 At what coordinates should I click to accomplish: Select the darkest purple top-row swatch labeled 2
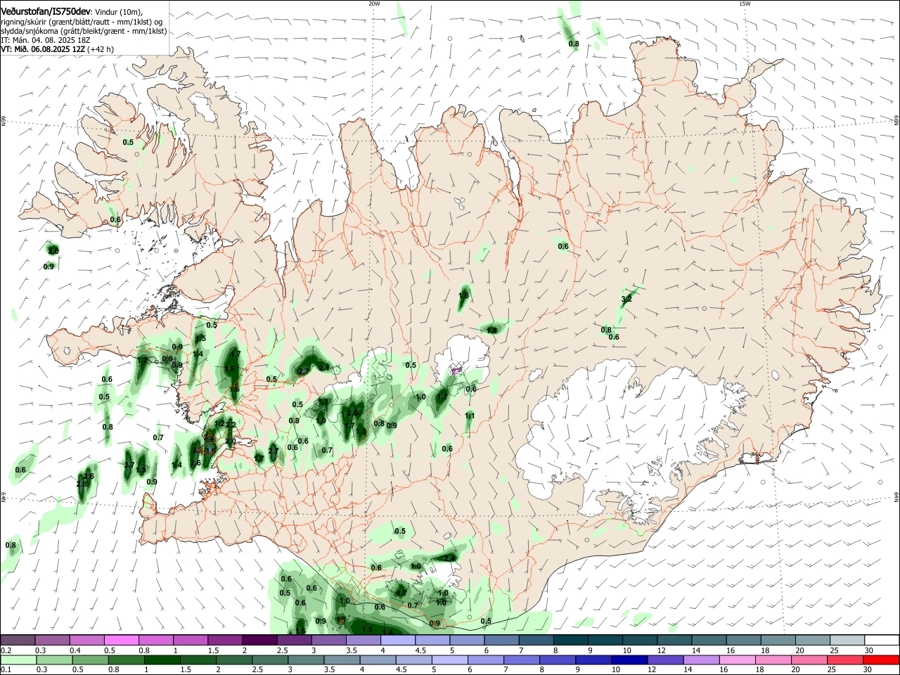click(259, 640)
